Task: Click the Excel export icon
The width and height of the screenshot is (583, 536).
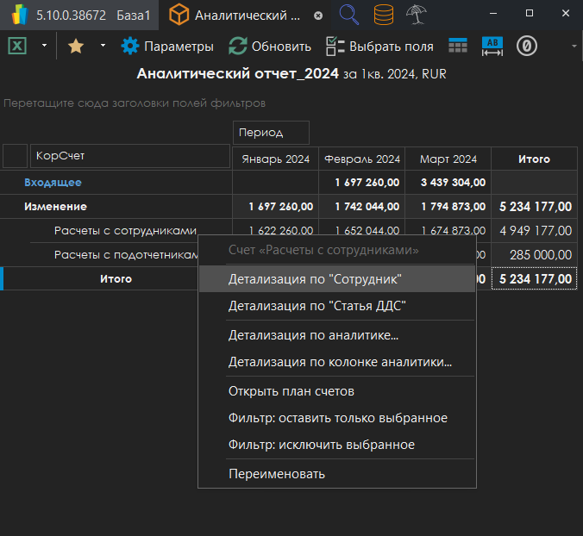Action: pos(17,47)
